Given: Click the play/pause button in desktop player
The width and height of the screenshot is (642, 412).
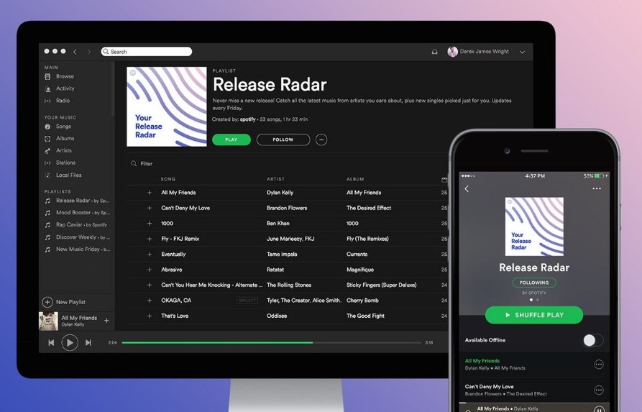Looking at the screenshot, I should [70, 343].
